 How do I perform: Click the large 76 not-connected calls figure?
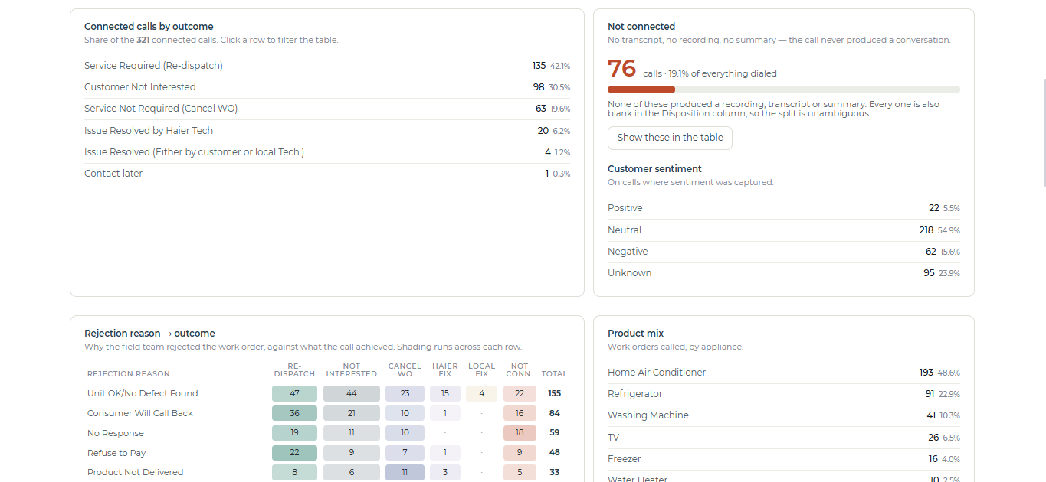pyautogui.click(x=622, y=69)
